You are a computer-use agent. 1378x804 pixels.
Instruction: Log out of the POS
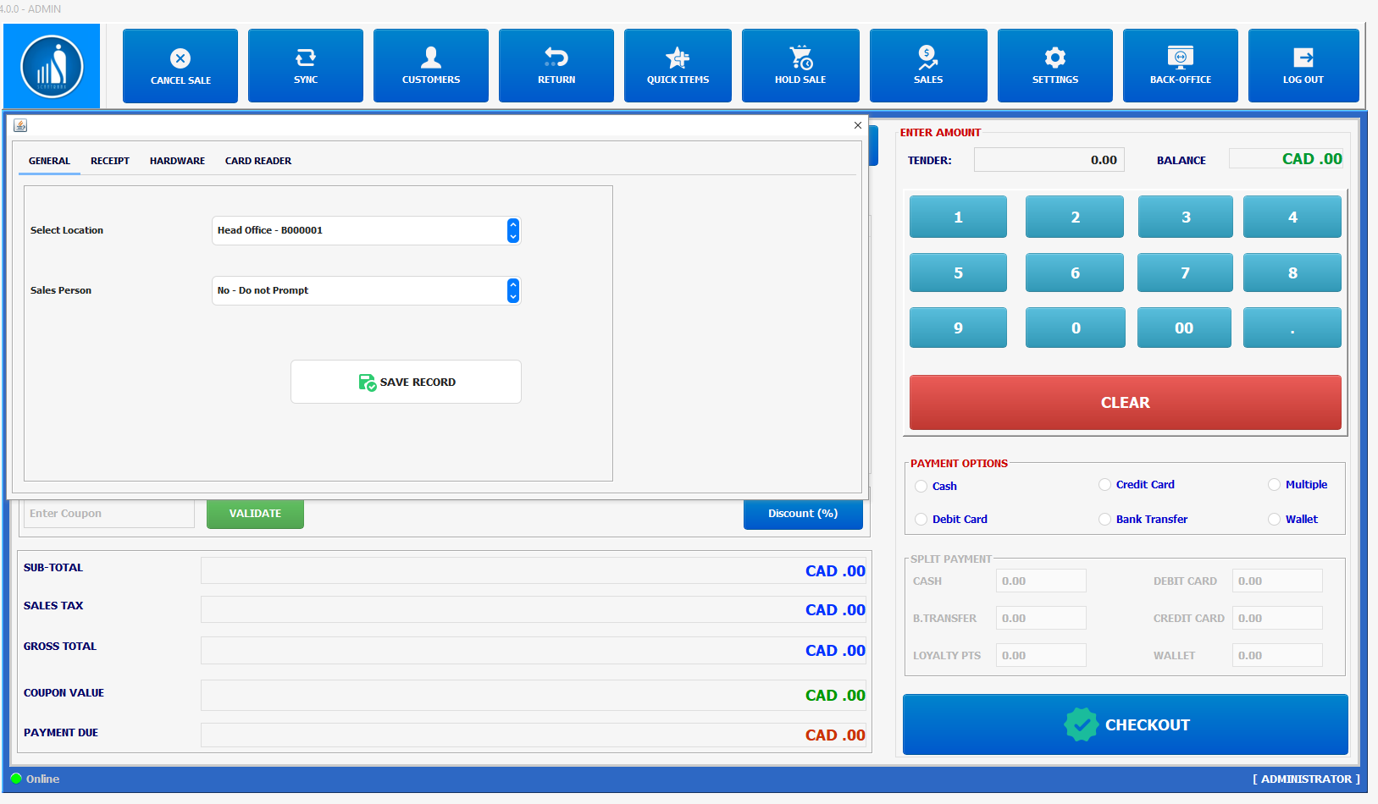click(1303, 66)
